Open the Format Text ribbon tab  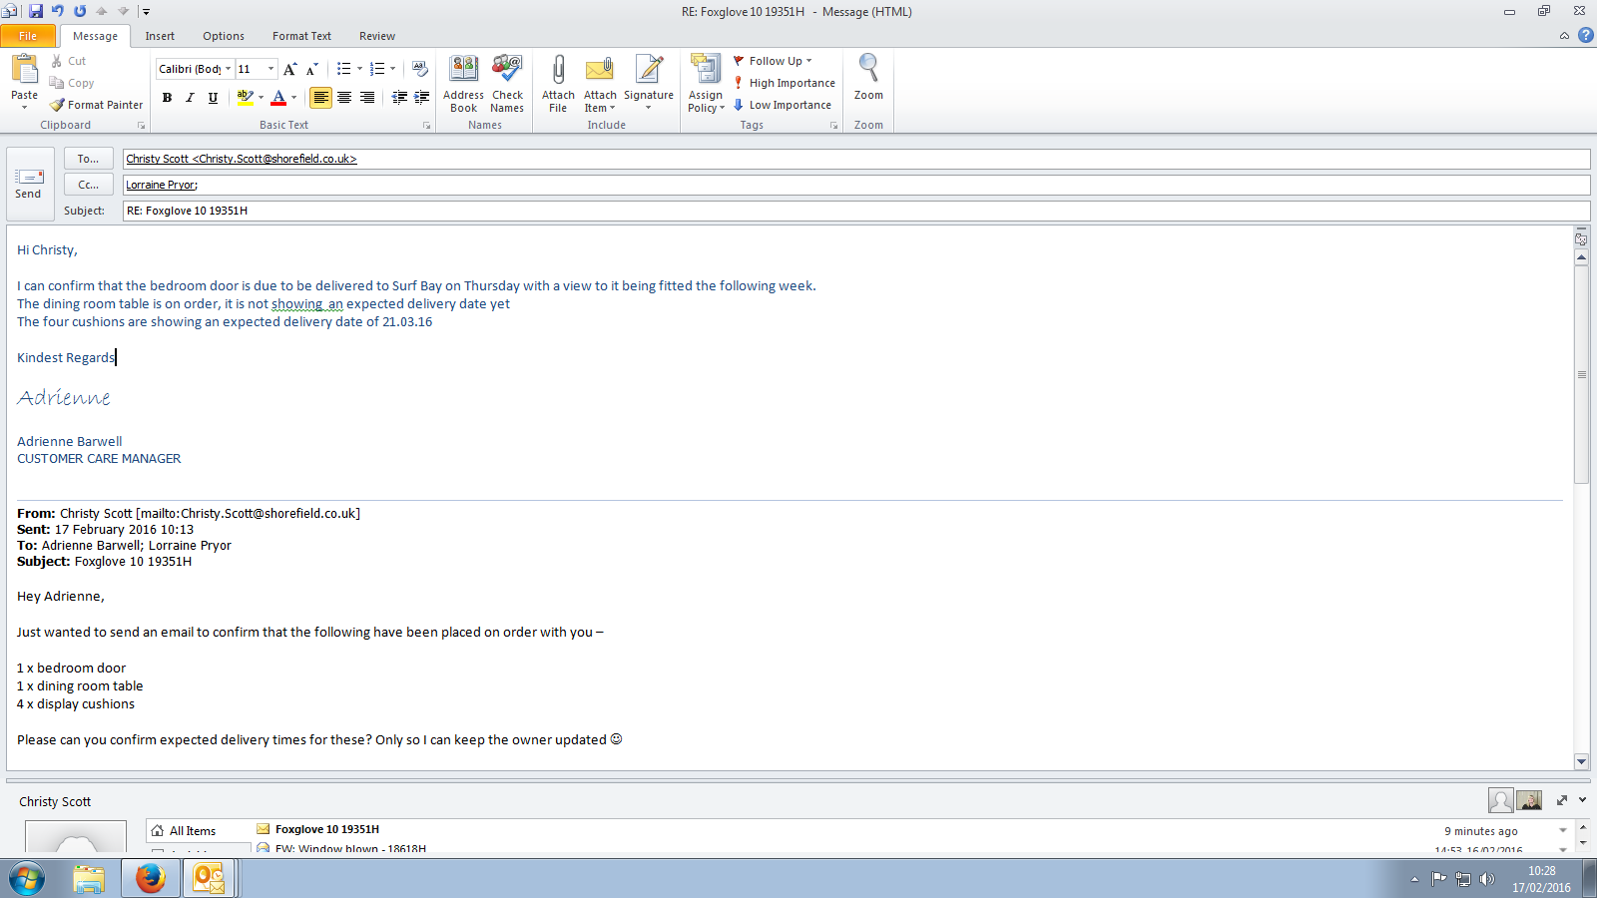(x=301, y=36)
